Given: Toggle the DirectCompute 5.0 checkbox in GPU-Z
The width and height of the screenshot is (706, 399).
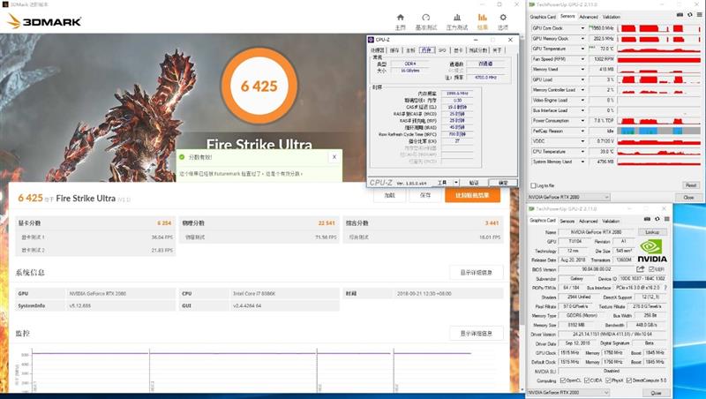Looking at the screenshot, I should [629, 380].
